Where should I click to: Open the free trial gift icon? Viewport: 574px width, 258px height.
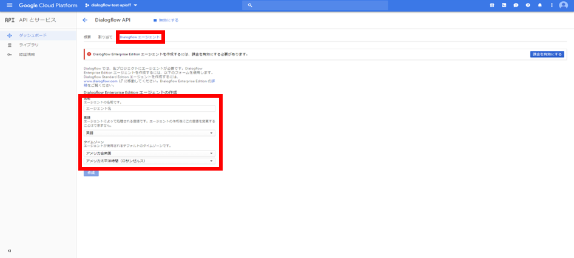coord(491,5)
